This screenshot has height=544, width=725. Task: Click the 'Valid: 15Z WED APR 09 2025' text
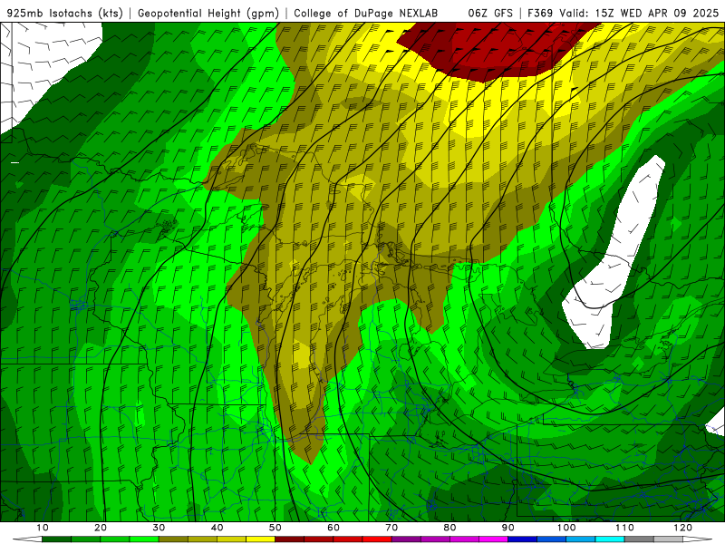coord(639,14)
